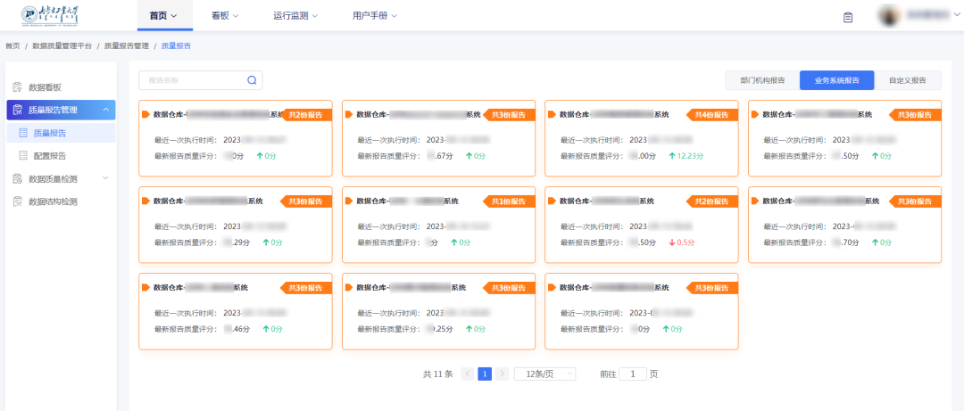964x411 pixels.
Task: Click the user avatar picture
Action: point(888,16)
